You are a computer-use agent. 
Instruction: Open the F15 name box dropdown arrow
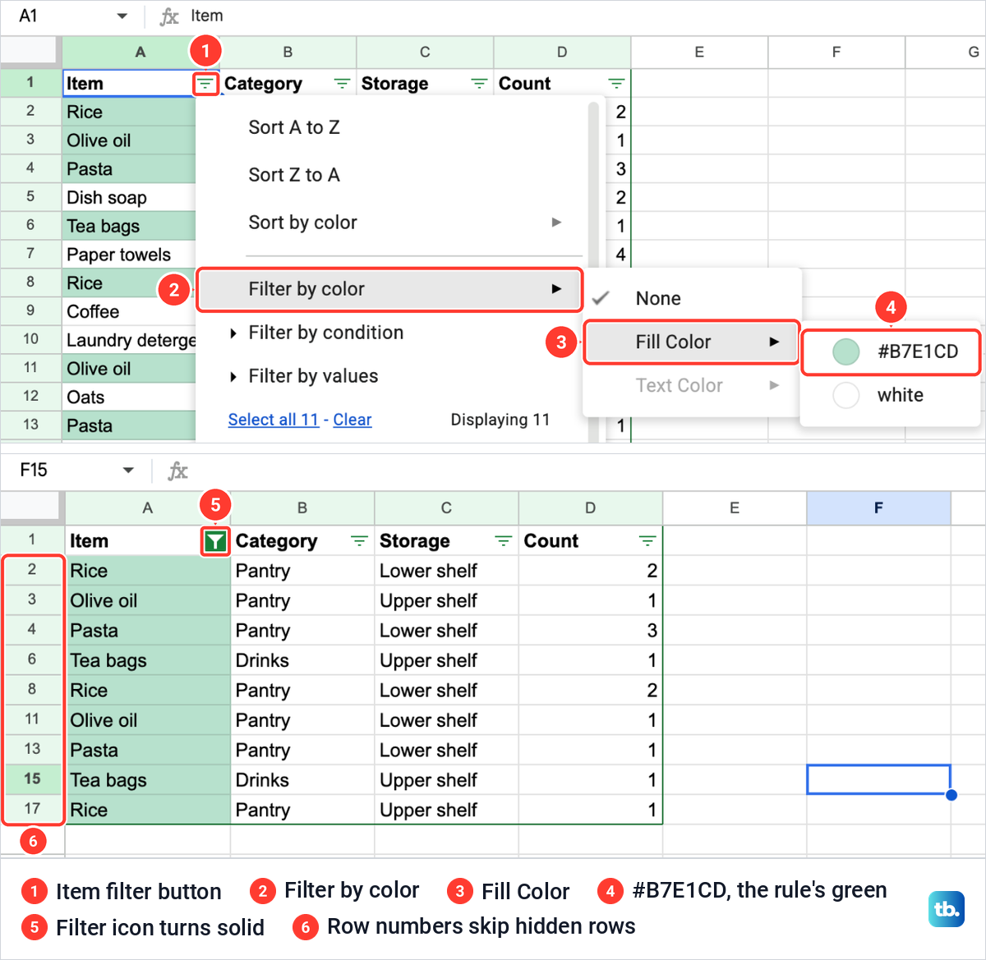tap(128, 471)
